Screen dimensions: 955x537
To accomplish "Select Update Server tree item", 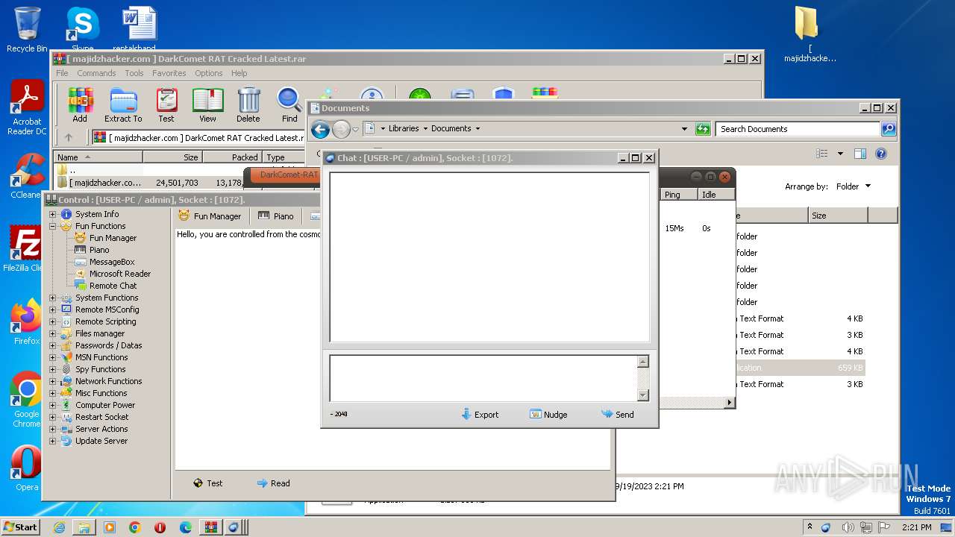I will tap(101, 441).
